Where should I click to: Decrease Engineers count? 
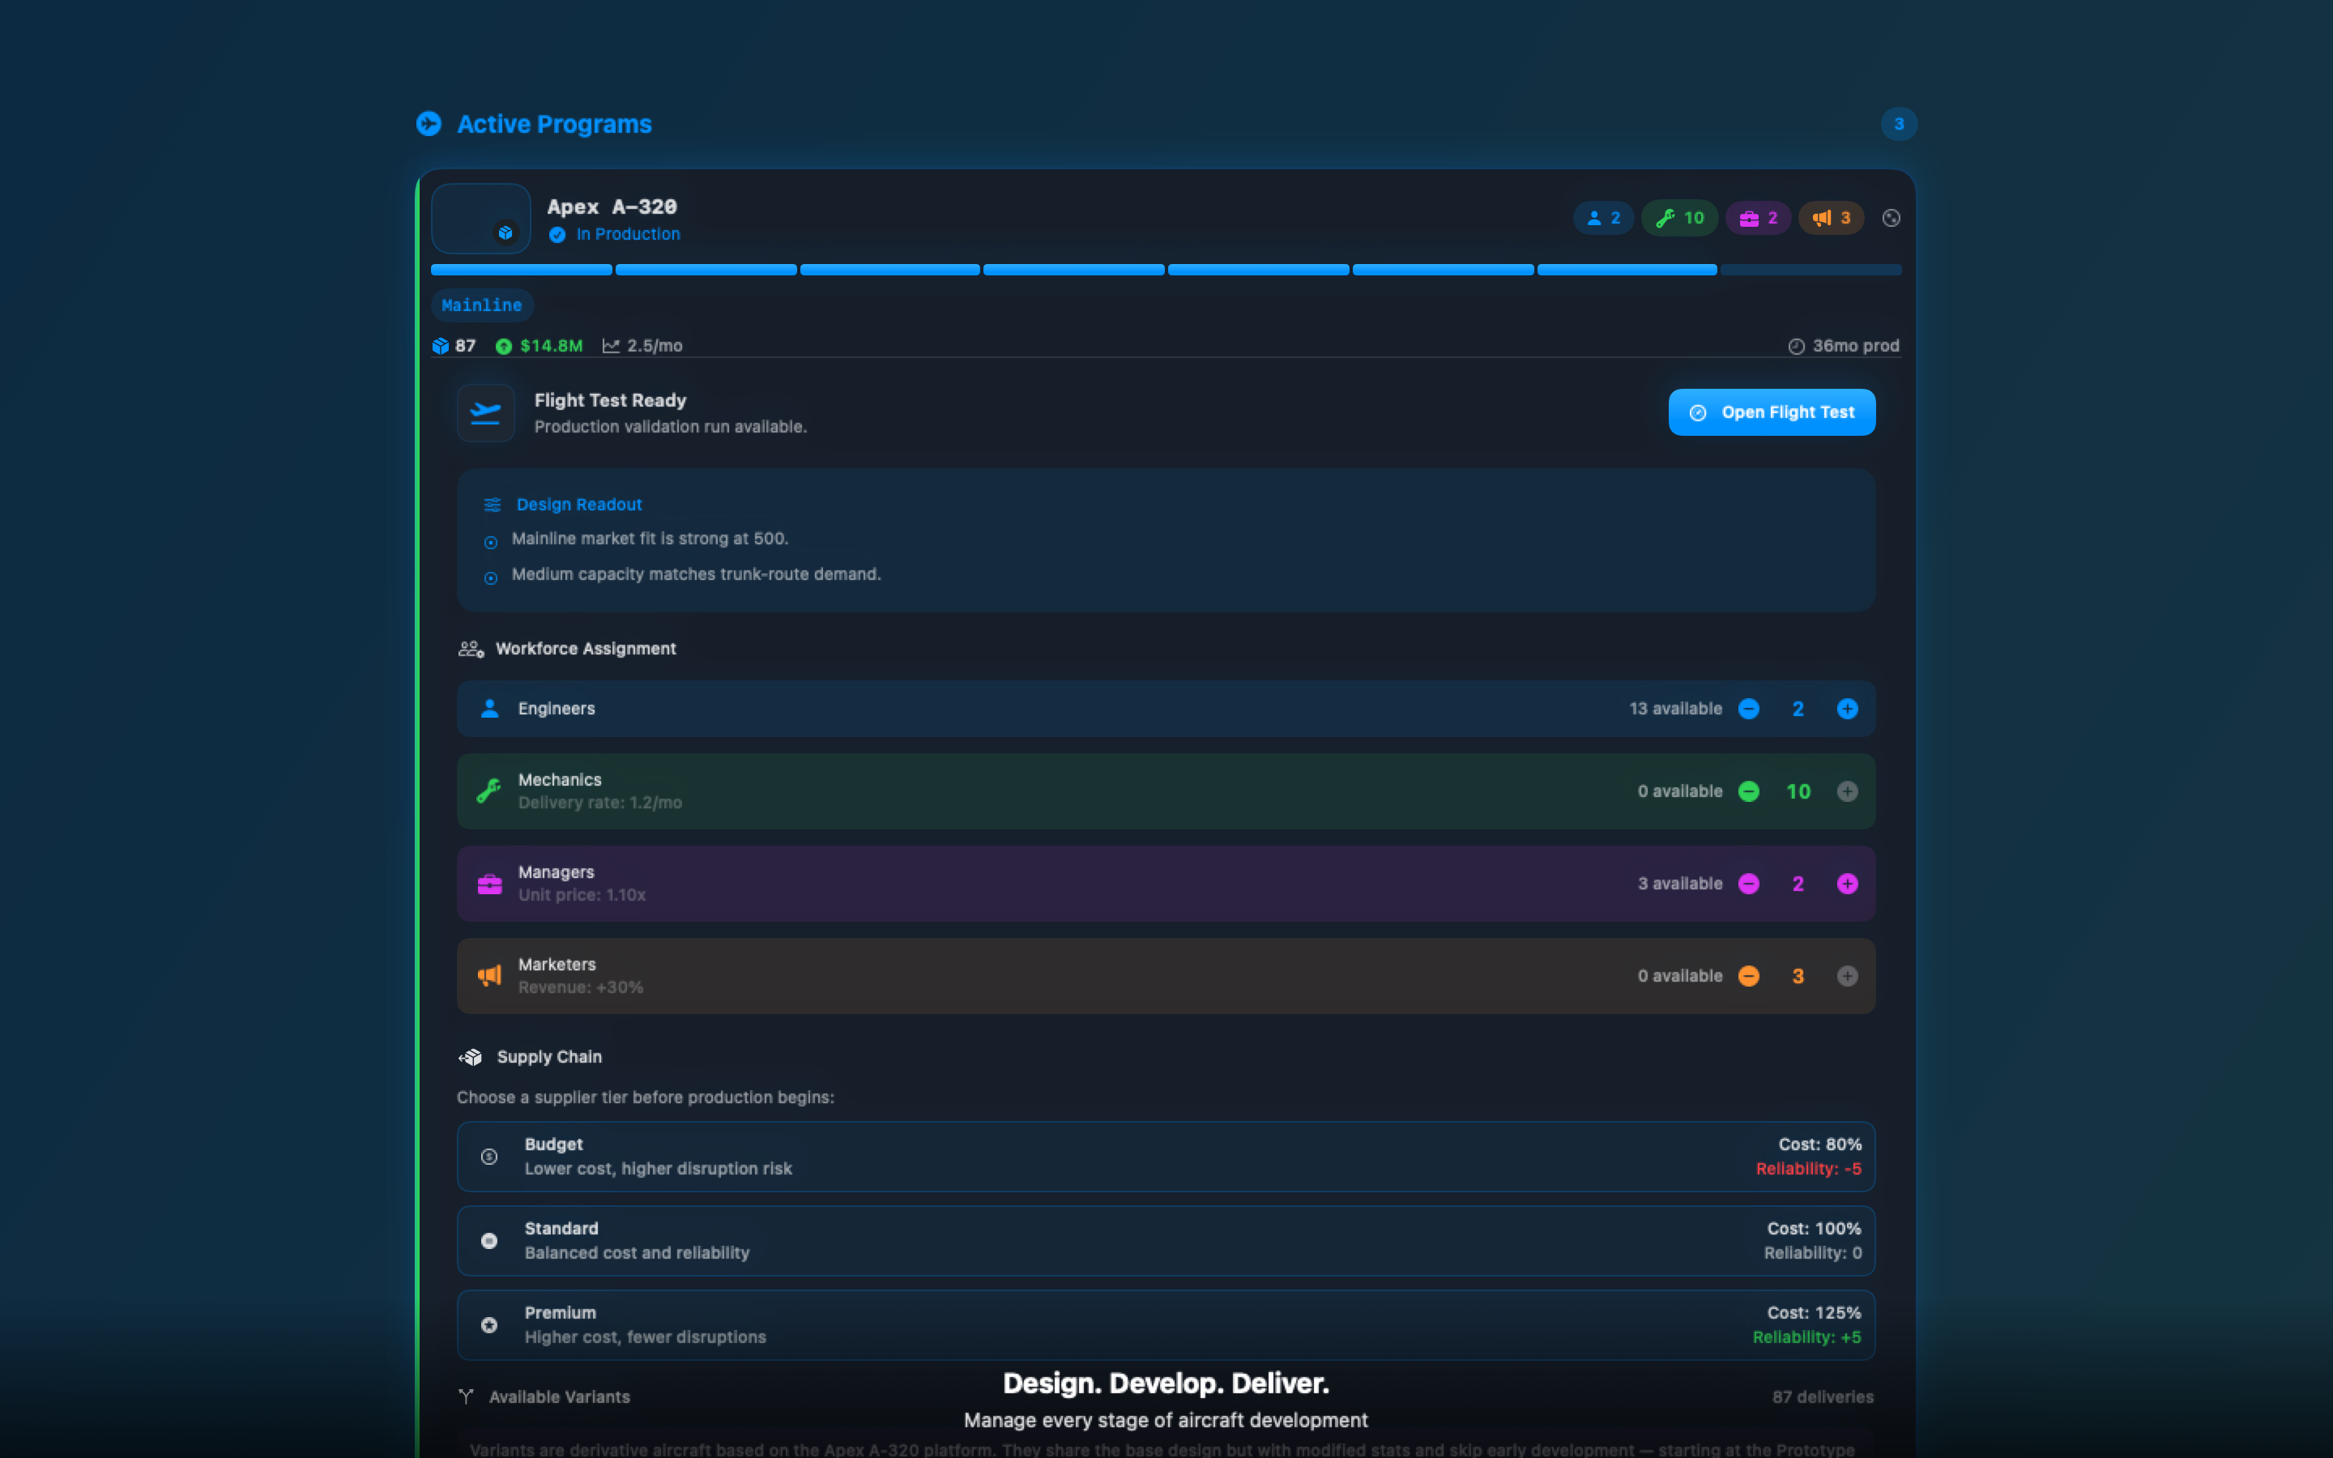(x=1749, y=709)
